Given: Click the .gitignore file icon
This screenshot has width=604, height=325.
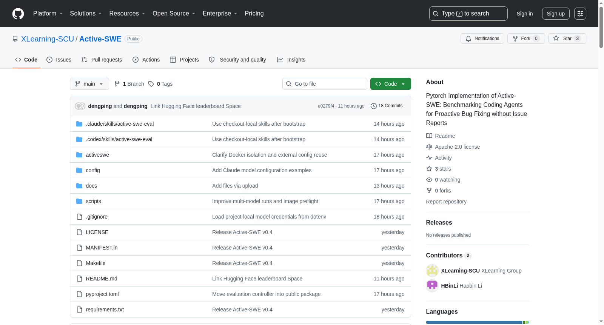Looking at the screenshot, I should tap(79, 217).
